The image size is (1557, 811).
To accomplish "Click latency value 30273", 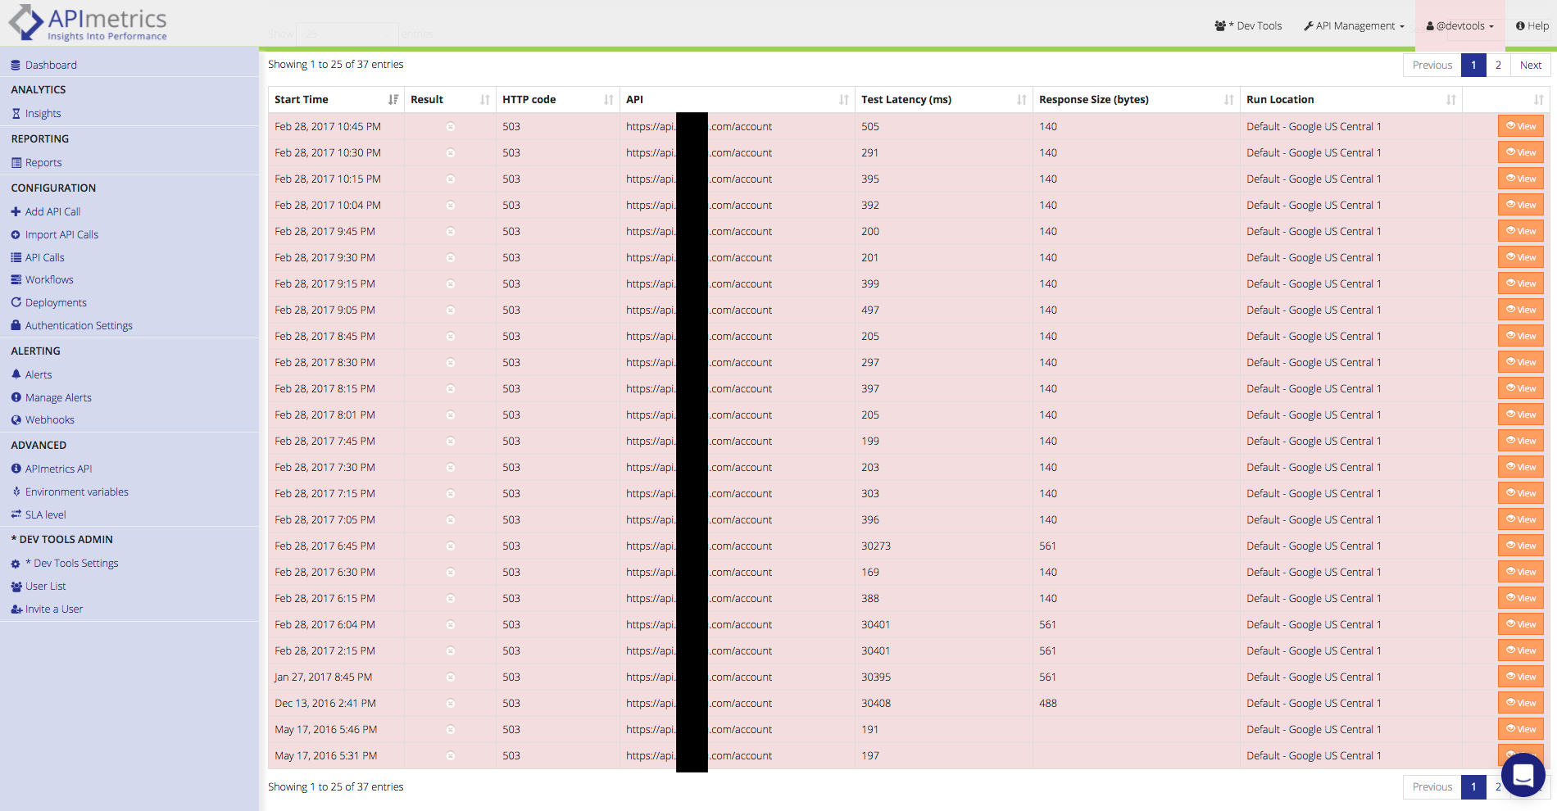I will 876,546.
